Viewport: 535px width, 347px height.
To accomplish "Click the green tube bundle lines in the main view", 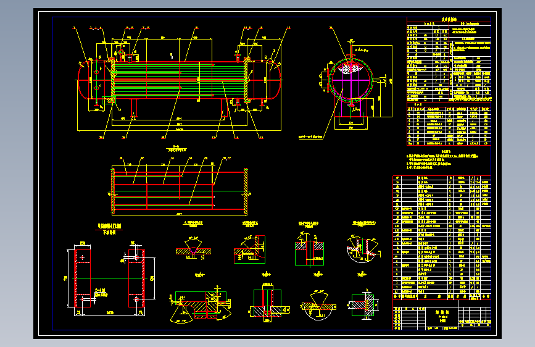I will (x=179, y=79).
